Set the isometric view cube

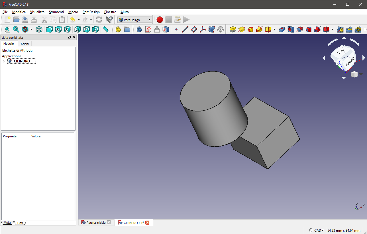point(39,29)
